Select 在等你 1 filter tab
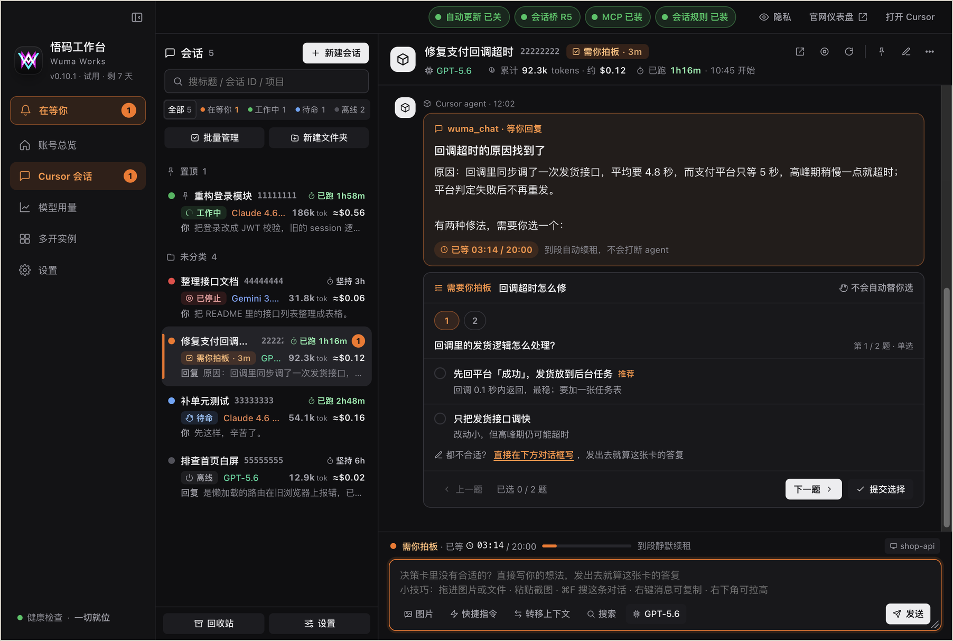This screenshot has width=953, height=641. point(220,109)
